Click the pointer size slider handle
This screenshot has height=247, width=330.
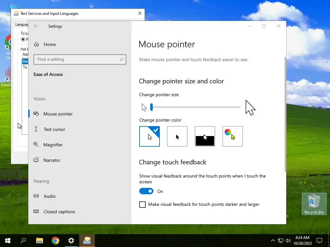click(x=151, y=107)
